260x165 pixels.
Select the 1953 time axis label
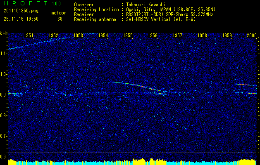[x=78, y=36]
